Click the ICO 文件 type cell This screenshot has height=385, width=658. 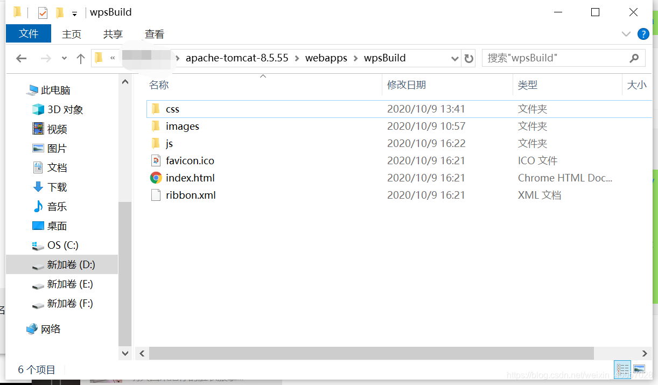click(x=537, y=160)
